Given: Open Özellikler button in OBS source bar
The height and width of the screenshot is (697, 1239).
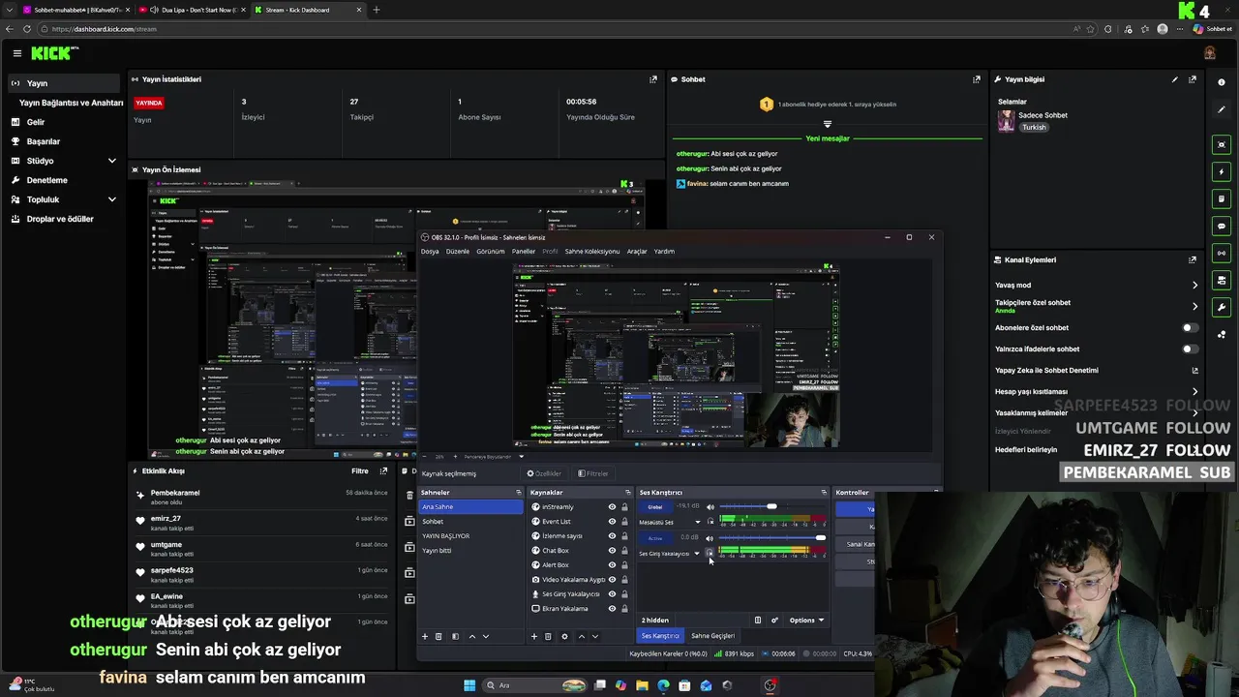Looking at the screenshot, I should tap(544, 473).
